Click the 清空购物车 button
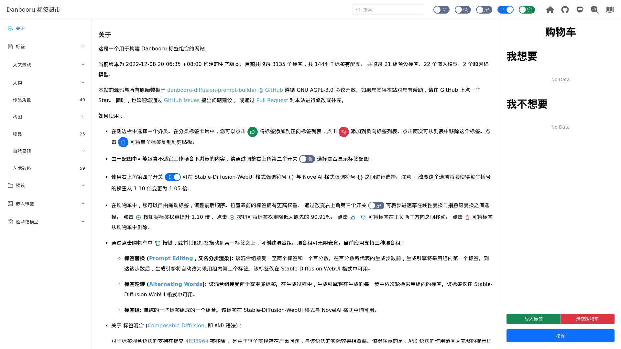 (587, 319)
